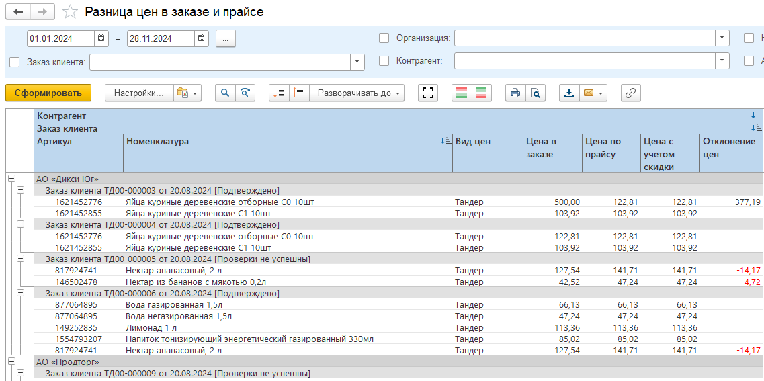Collapse the АО «Дикси Юг» group
Viewport: 764px width, 381px height.
11,179
